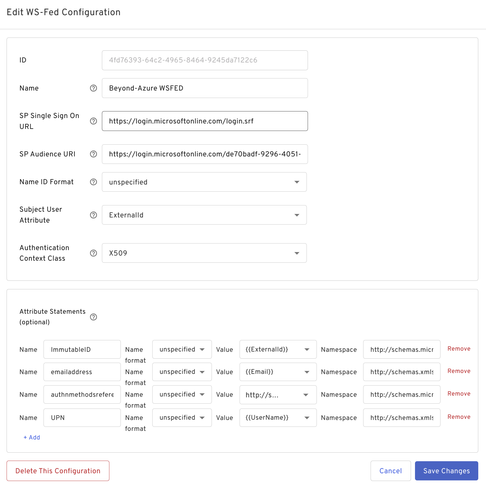Click Delete This Configuration button
Viewport: 486px width, 487px height.
(58, 471)
